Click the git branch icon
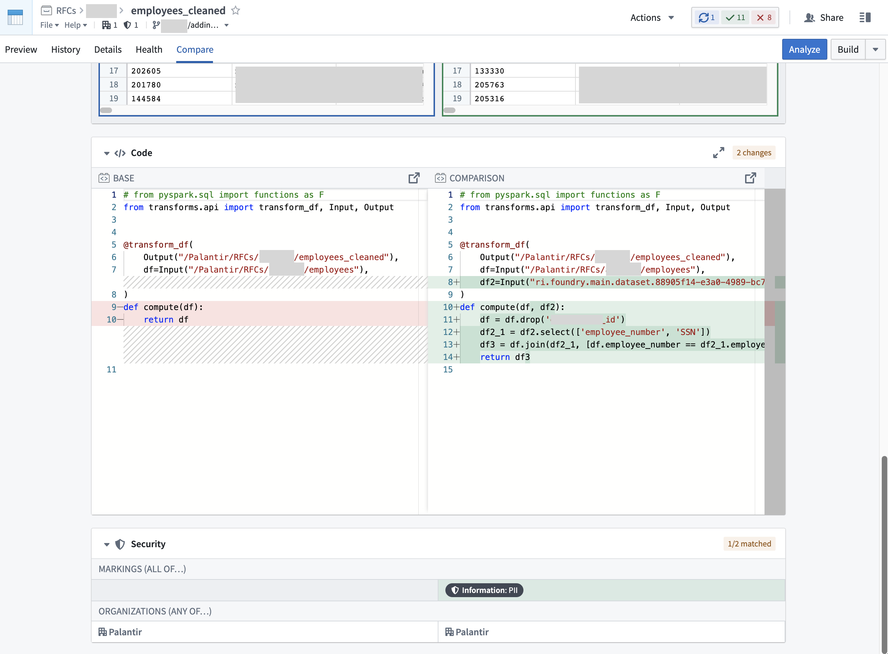 (x=156, y=25)
